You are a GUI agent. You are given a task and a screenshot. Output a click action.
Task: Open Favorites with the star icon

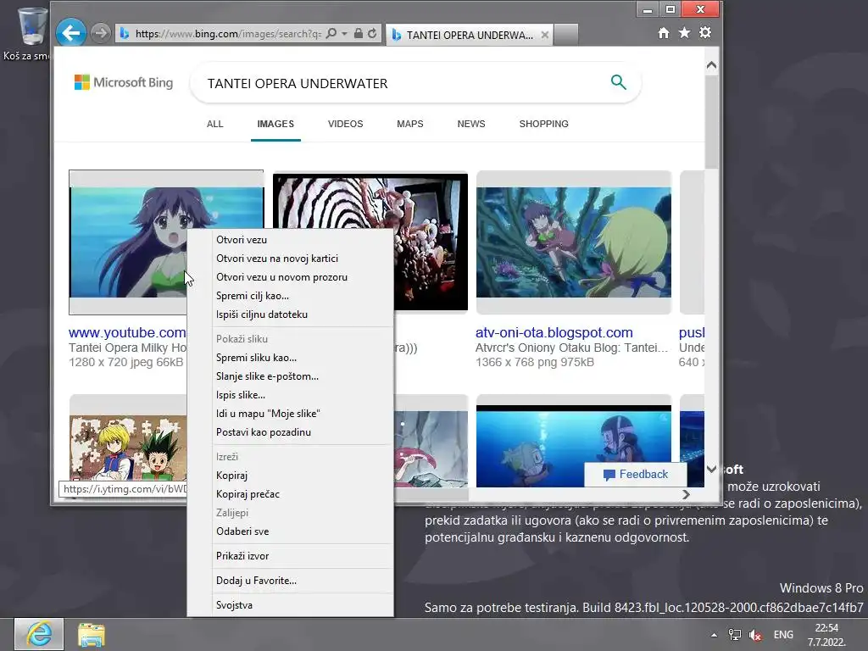pos(685,33)
